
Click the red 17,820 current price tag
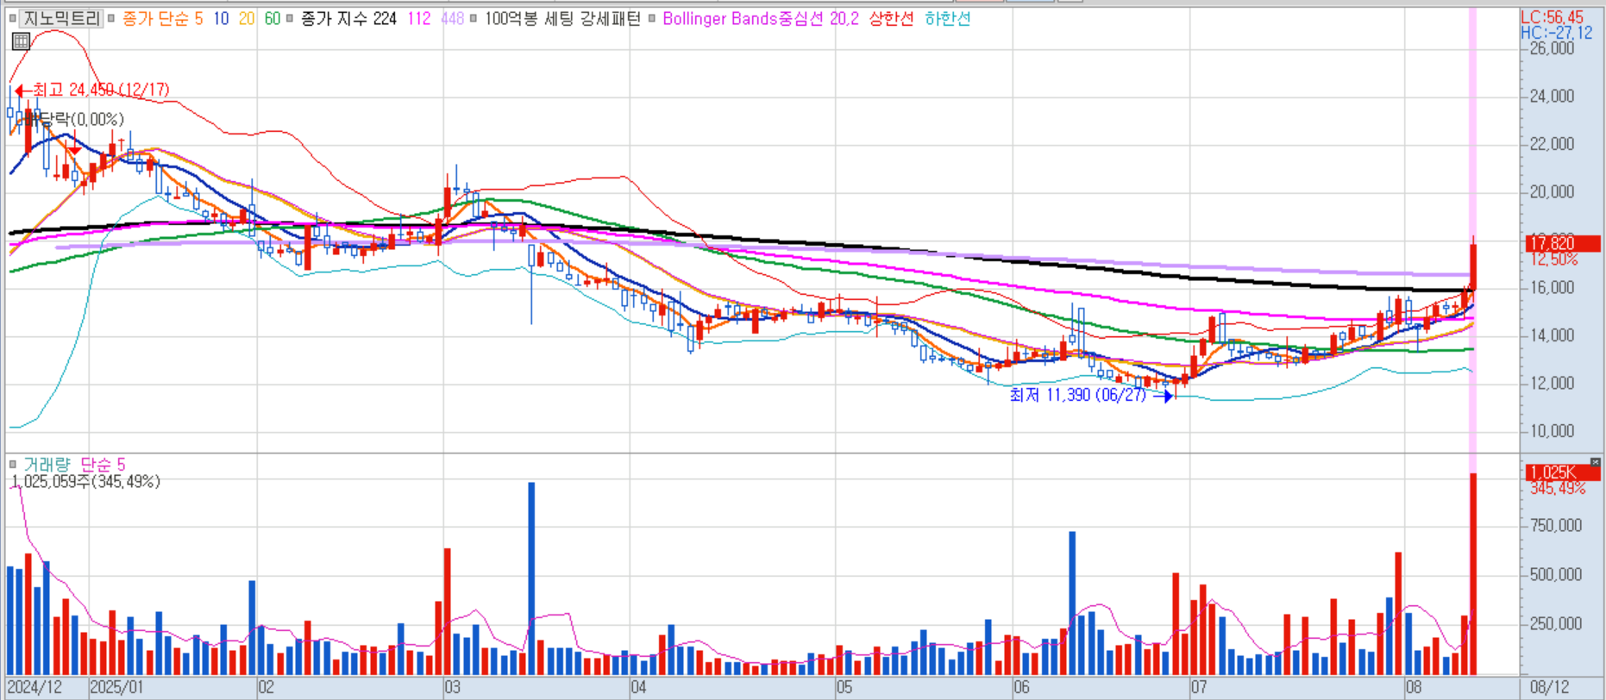coord(1563,242)
